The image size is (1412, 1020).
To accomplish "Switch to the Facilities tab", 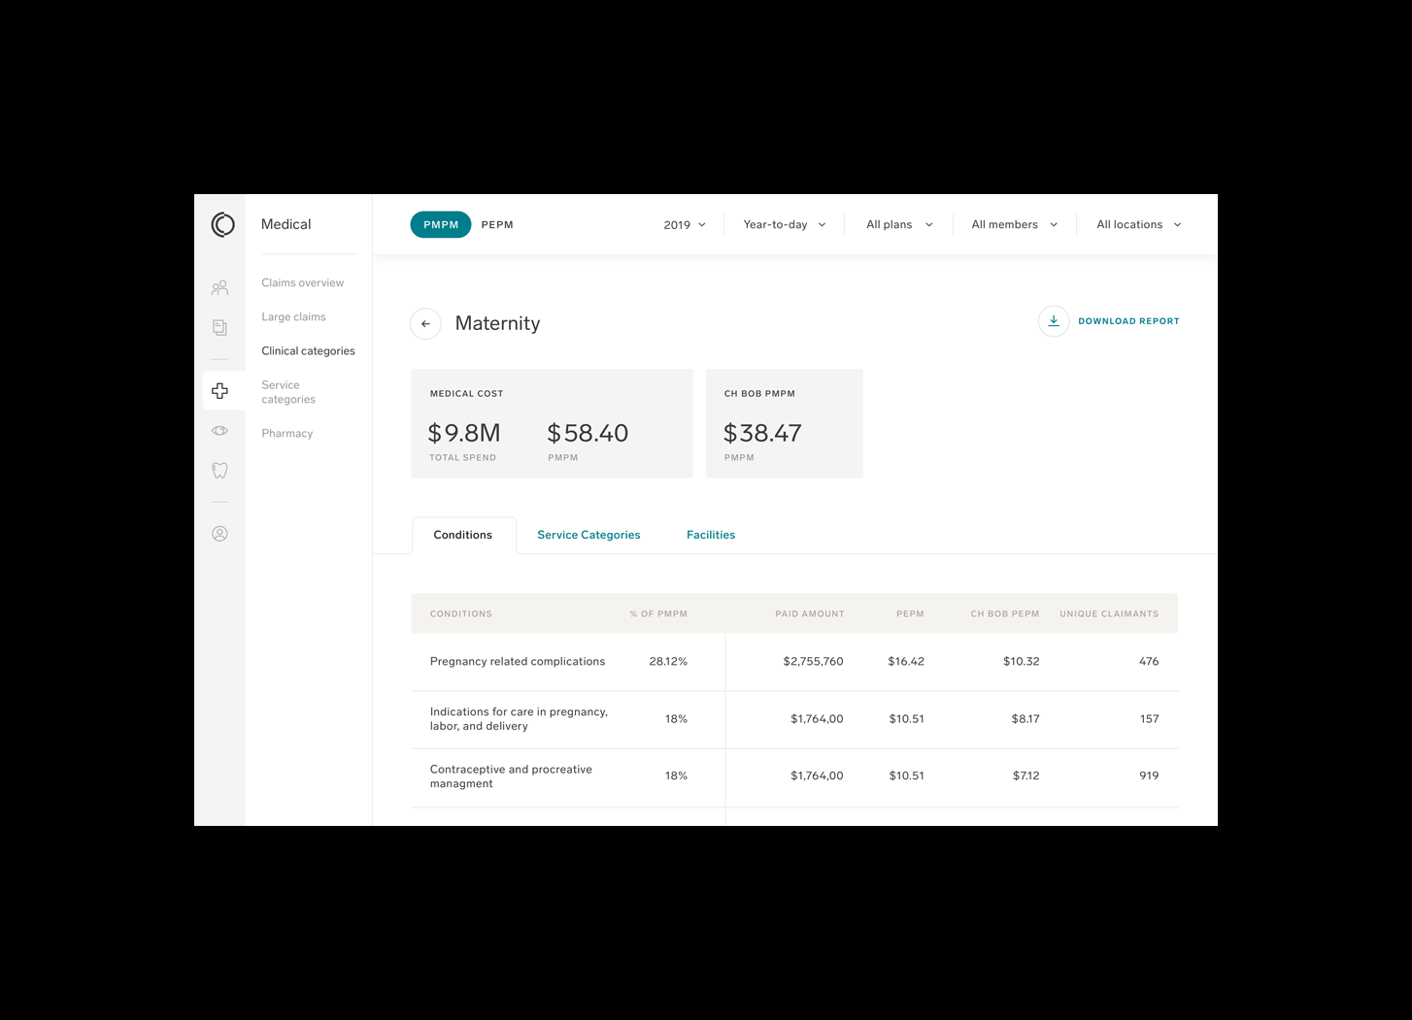I will pyautogui.click(x=711, y=536).
